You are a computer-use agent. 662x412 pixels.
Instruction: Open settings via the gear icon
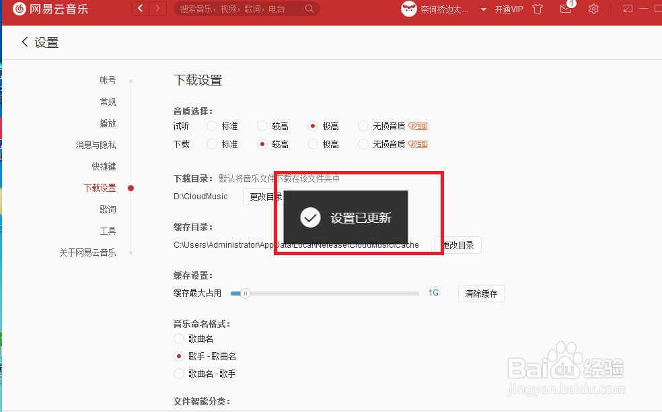coord(593,9)
